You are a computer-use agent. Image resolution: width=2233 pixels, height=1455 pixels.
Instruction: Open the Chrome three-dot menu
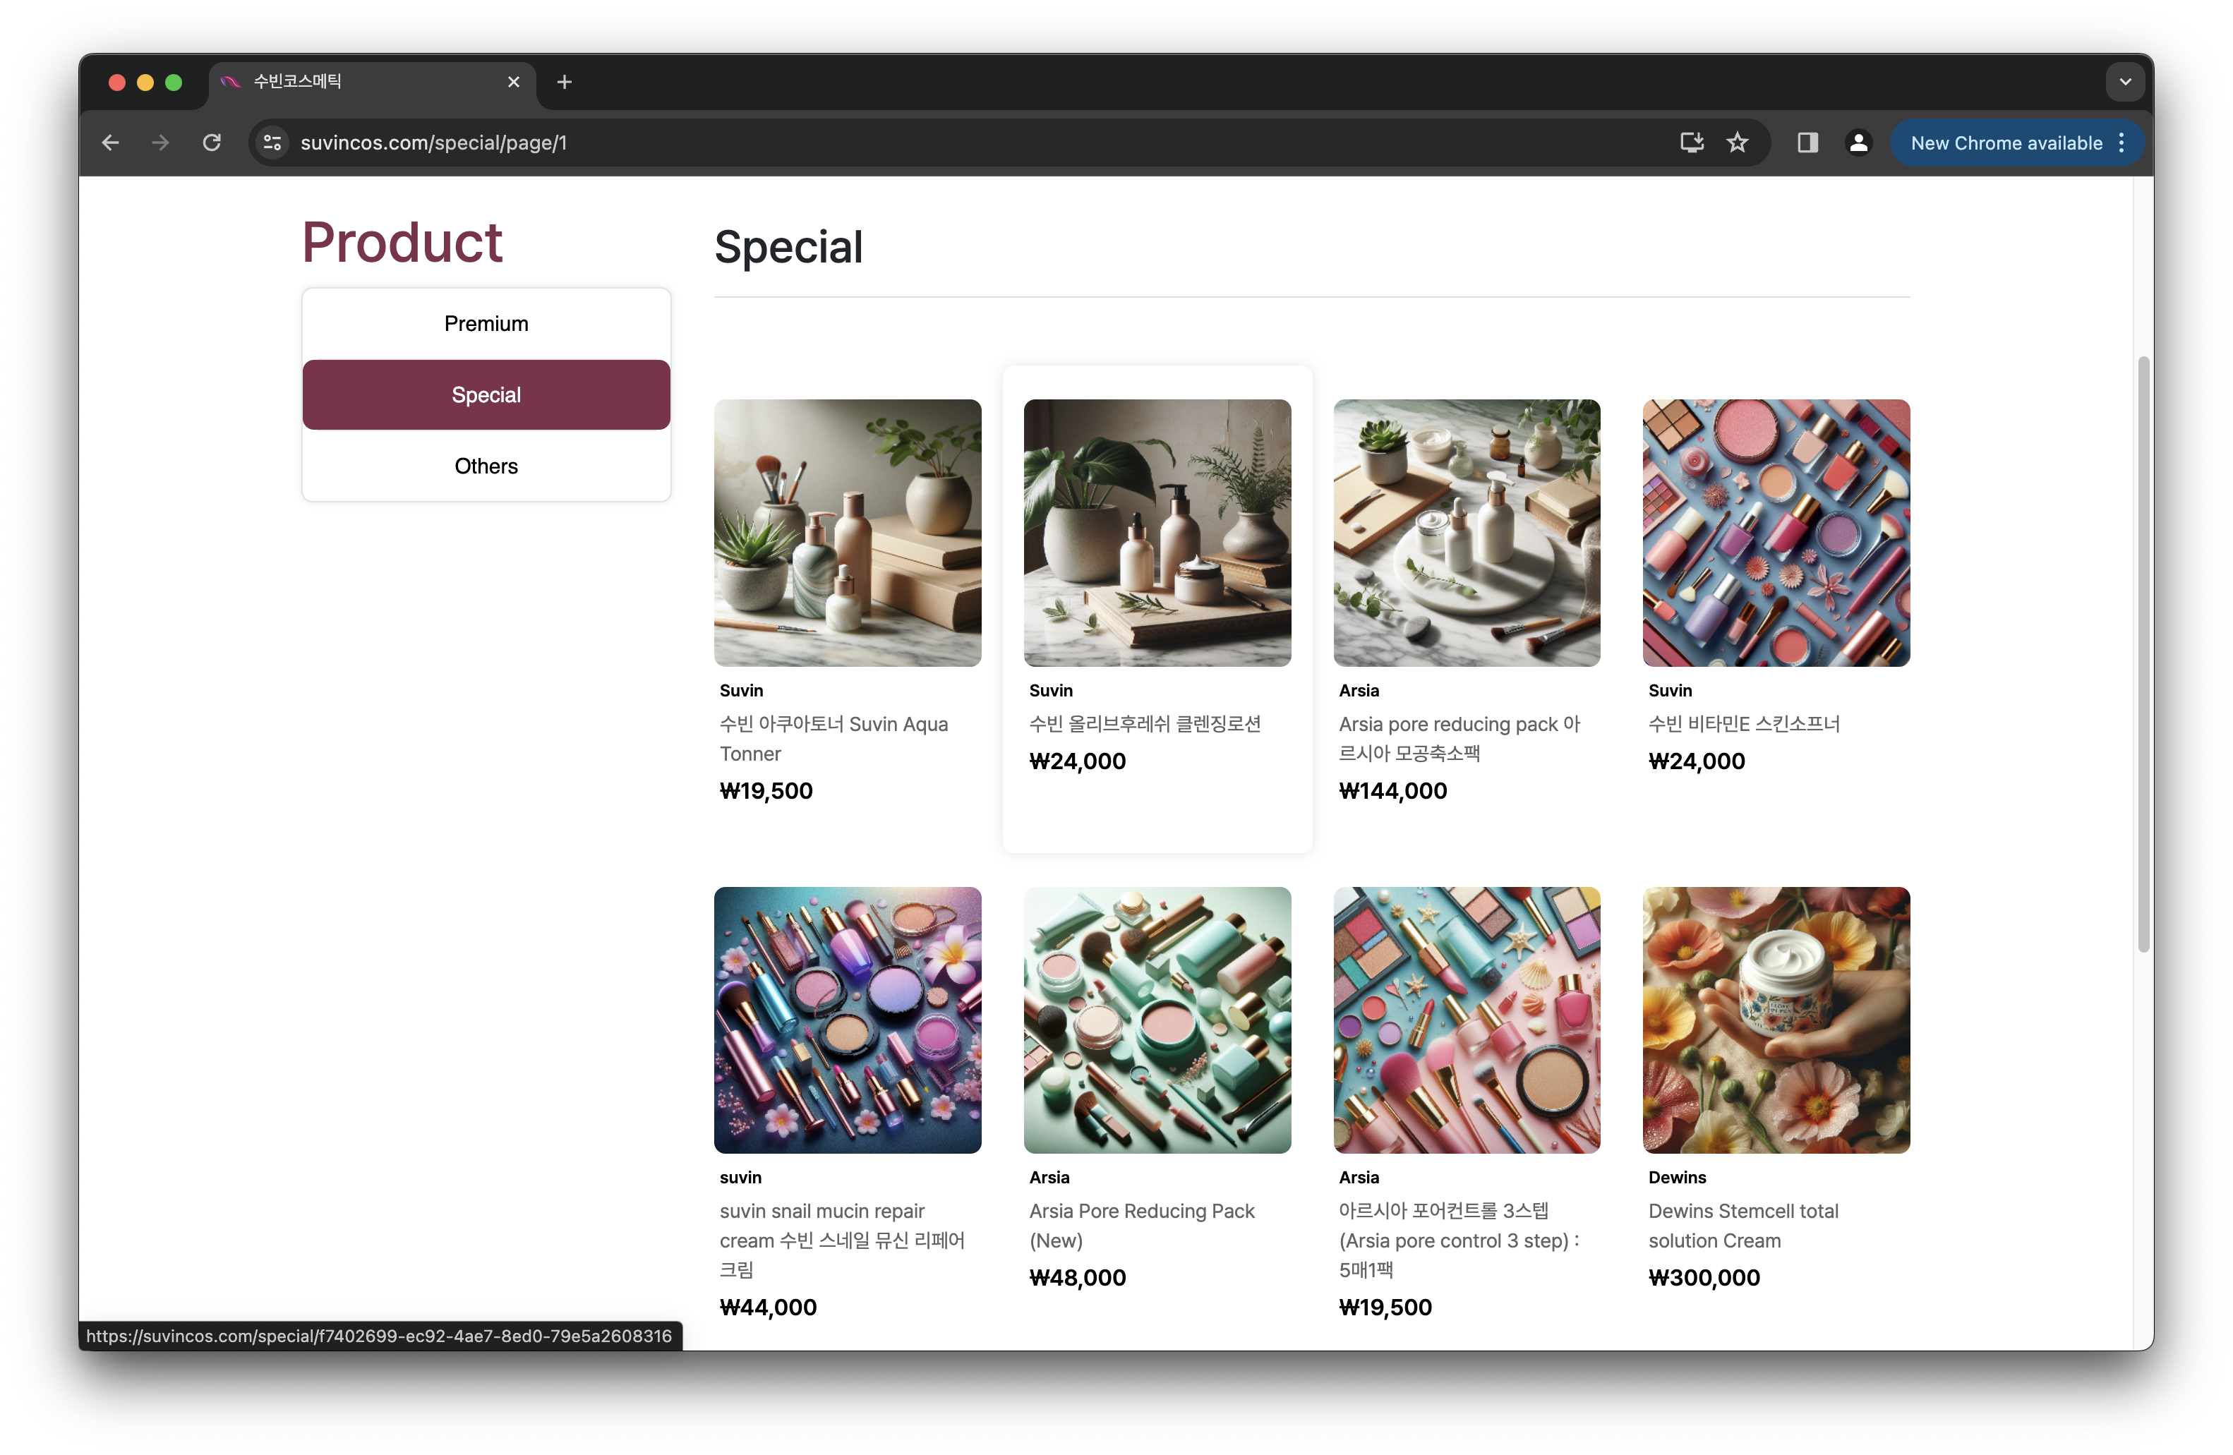click(x=2121, y=143)
